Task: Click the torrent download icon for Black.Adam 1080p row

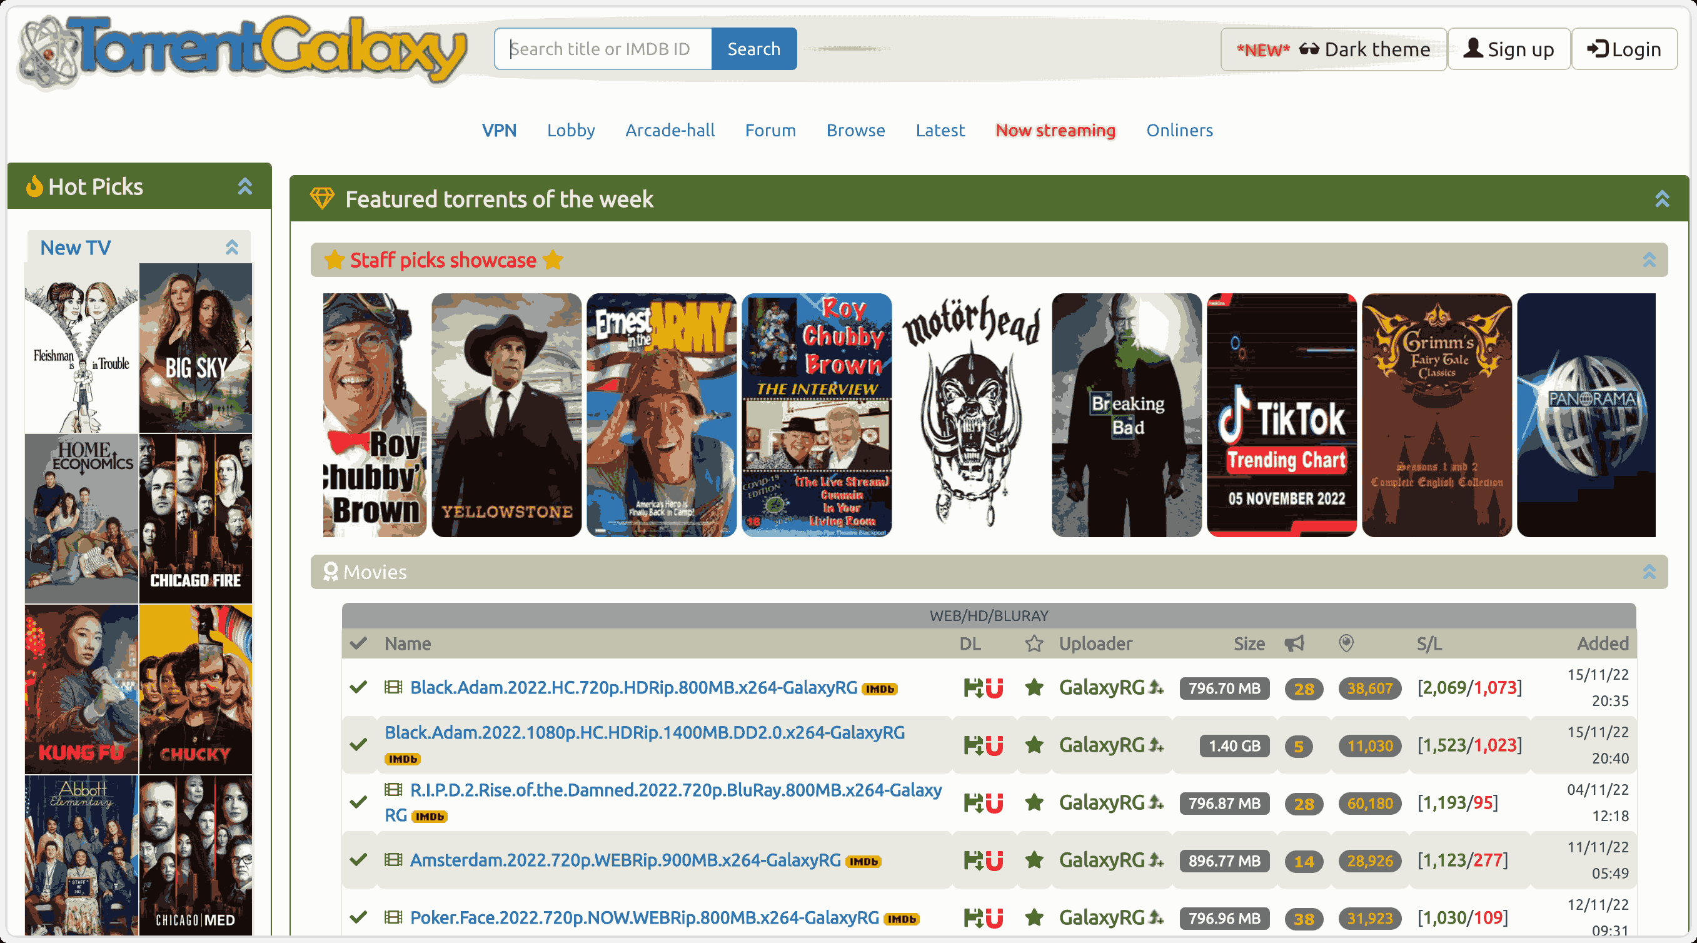Action: pyautogui.click(x=973, y=745)
